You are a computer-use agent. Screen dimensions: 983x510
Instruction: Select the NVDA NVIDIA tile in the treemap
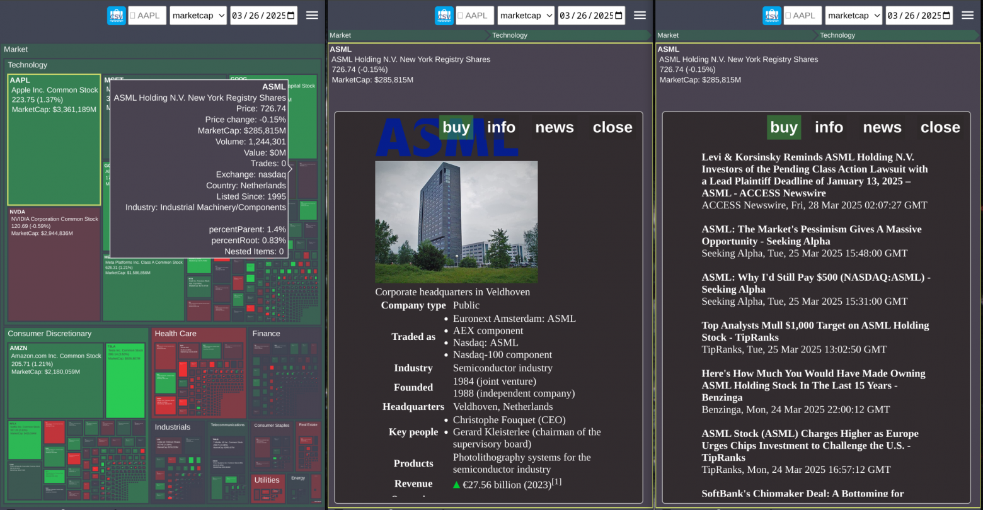click(x=54, y=264)
